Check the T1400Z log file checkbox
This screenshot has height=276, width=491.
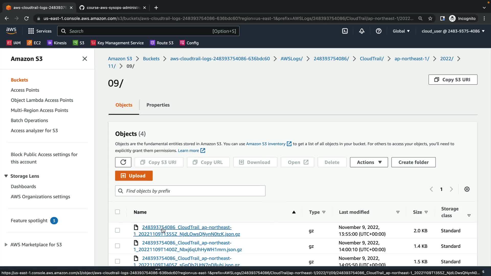[117, 246]
